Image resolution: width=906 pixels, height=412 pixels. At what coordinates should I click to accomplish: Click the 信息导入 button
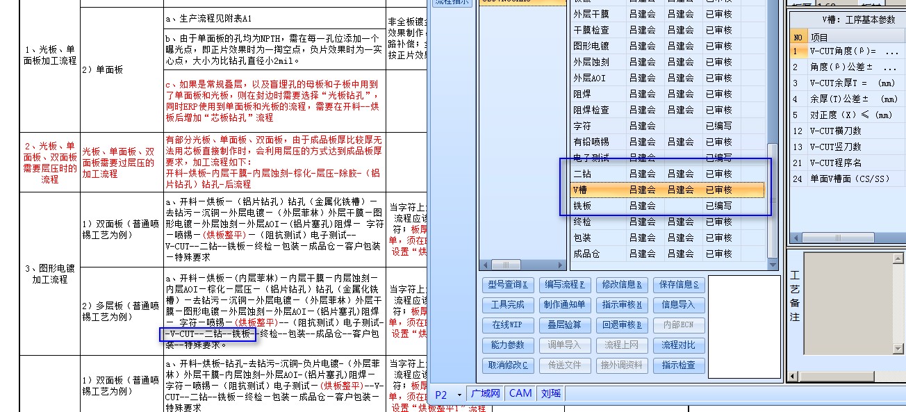pyautogui.click(x=679, y=304)
